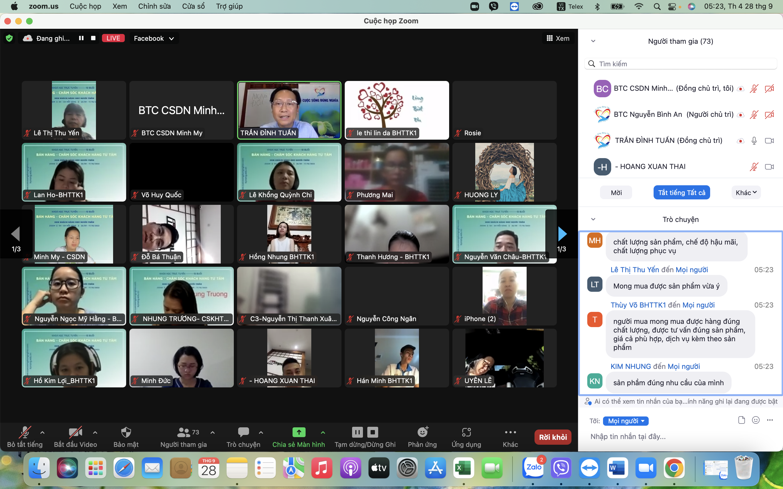783x489 pixels.
Task: Open Zalo from the Dock
Action: point(533,468)
